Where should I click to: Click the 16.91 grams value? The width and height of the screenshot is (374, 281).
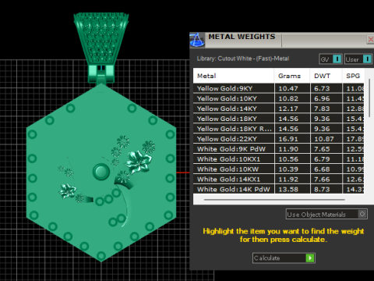(288, 139)
